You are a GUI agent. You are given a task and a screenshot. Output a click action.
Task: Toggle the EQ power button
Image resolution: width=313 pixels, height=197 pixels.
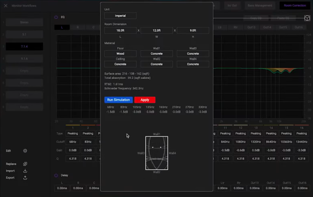coord(56,17)
